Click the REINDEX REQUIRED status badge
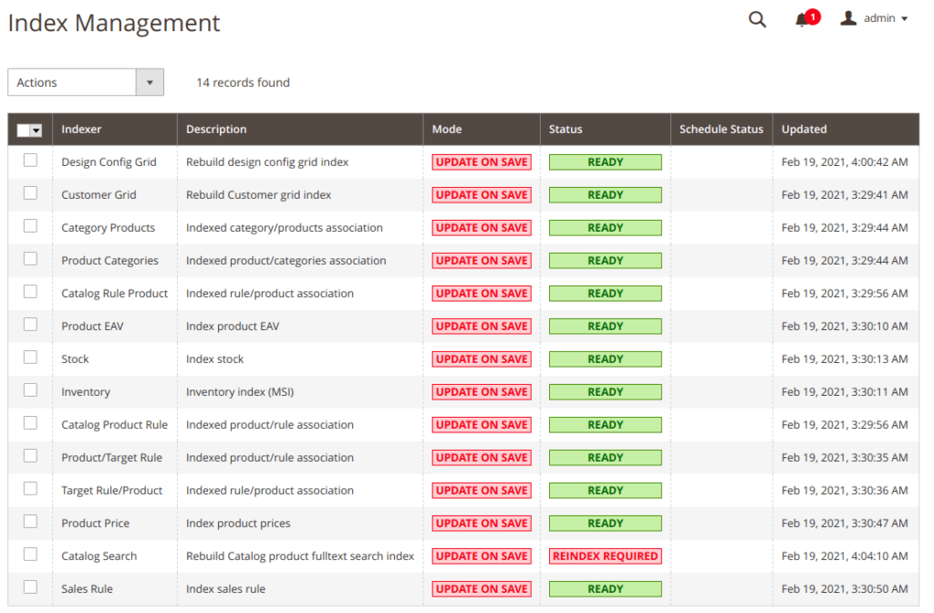This screenshot has width=934, height=613. coord(605,556)
